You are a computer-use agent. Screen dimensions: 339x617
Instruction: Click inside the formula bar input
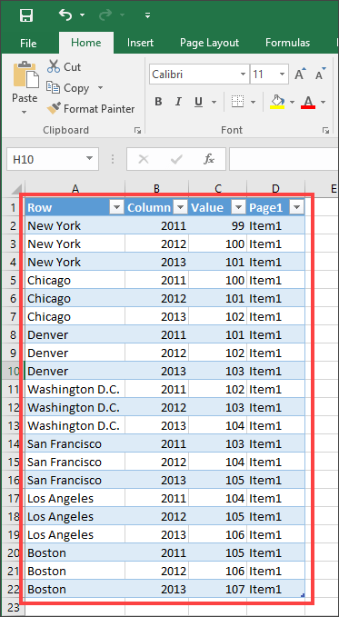(x=284, y=159)
